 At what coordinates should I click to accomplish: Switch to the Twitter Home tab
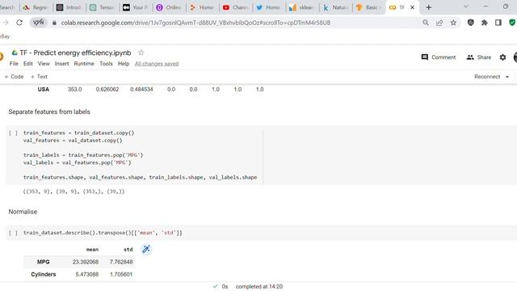(269, 7)
